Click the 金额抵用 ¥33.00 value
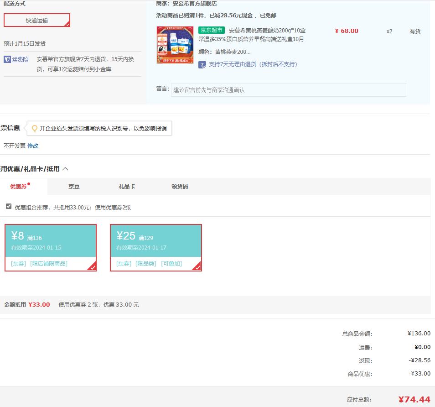Viewport: 435px width, 407px height. pyautogui.click(x=39, y=304)
